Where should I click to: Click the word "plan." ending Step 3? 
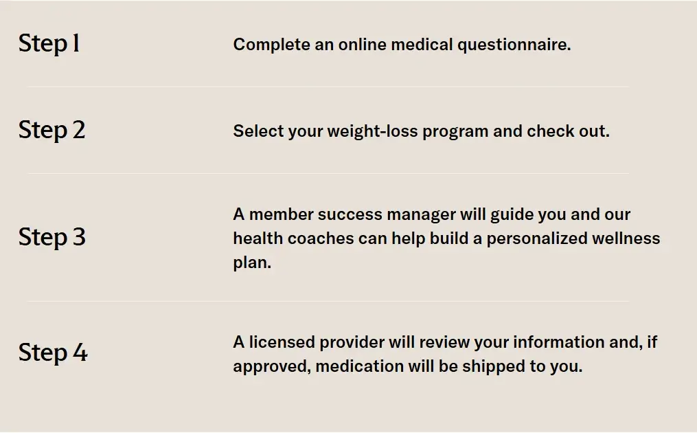click(x=252, y=263)
